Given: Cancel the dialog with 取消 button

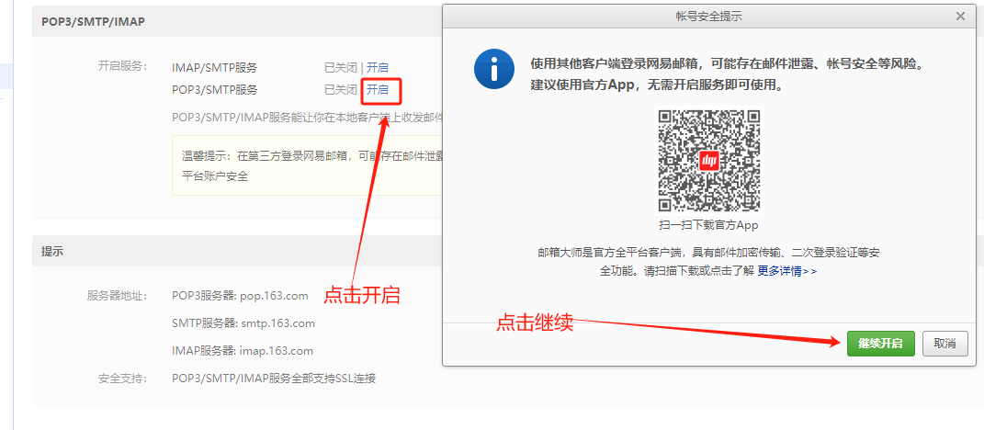Looking at the screenshot, I should [945, 344].
